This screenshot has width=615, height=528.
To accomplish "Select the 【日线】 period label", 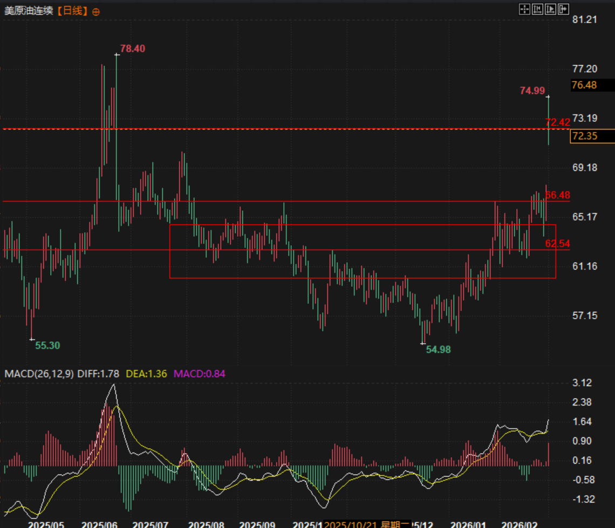I will pos(72,11).
